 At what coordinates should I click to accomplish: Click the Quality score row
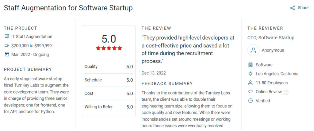pos(109,67)
